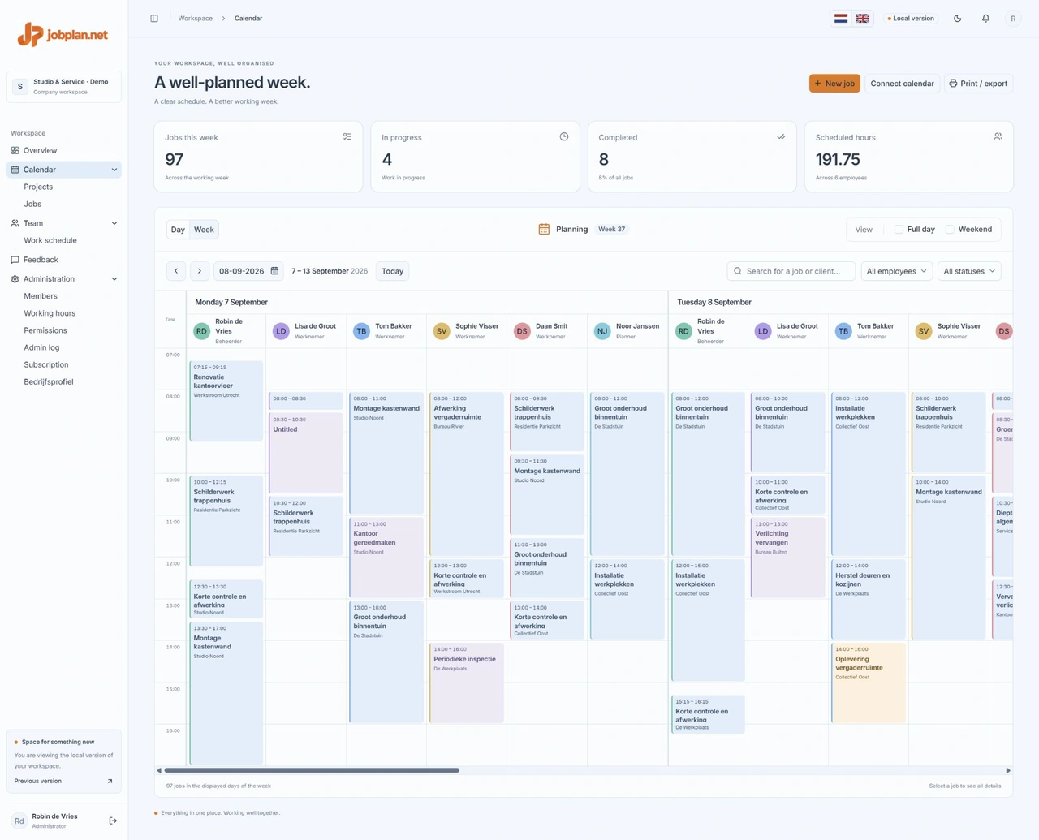
Task: Click Workspace breadcrumb link
Action: (x=196, y=18)
